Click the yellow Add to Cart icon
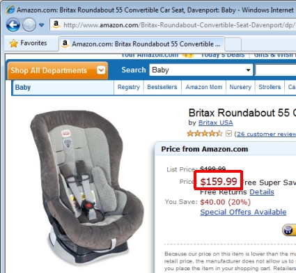 click(x=289, y=230)
